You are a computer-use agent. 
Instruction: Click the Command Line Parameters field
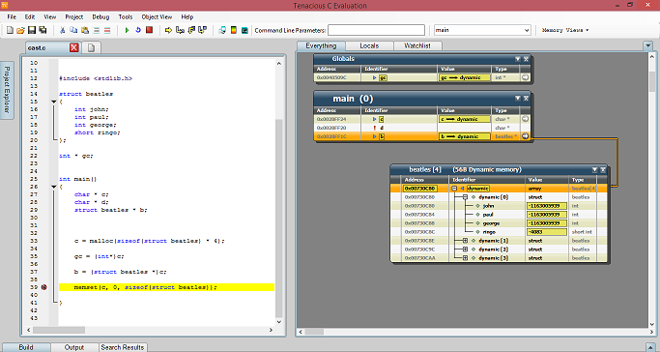point(376,30)
